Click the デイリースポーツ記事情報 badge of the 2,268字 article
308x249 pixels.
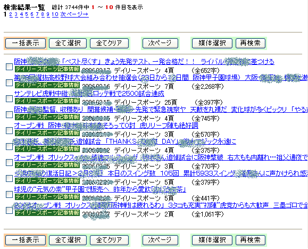(47, 85)
